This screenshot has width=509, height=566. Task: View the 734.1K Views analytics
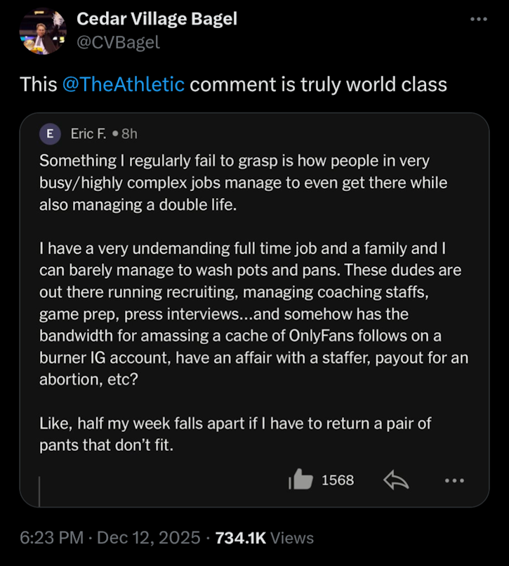[x=265, y=538]
